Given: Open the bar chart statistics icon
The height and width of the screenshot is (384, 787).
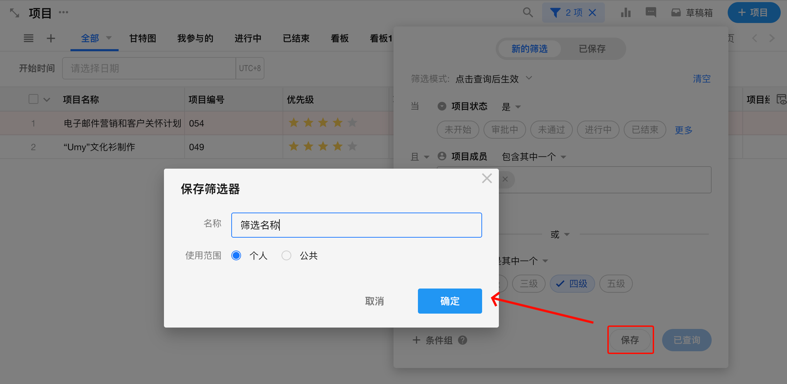Looking at the screenshot, I should [x=625, y=13].
